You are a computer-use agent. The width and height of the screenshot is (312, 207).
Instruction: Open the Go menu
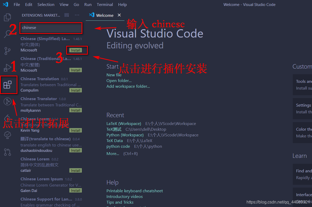click(76, 5)
